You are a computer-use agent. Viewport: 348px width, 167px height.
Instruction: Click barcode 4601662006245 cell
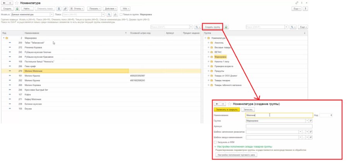147,80
